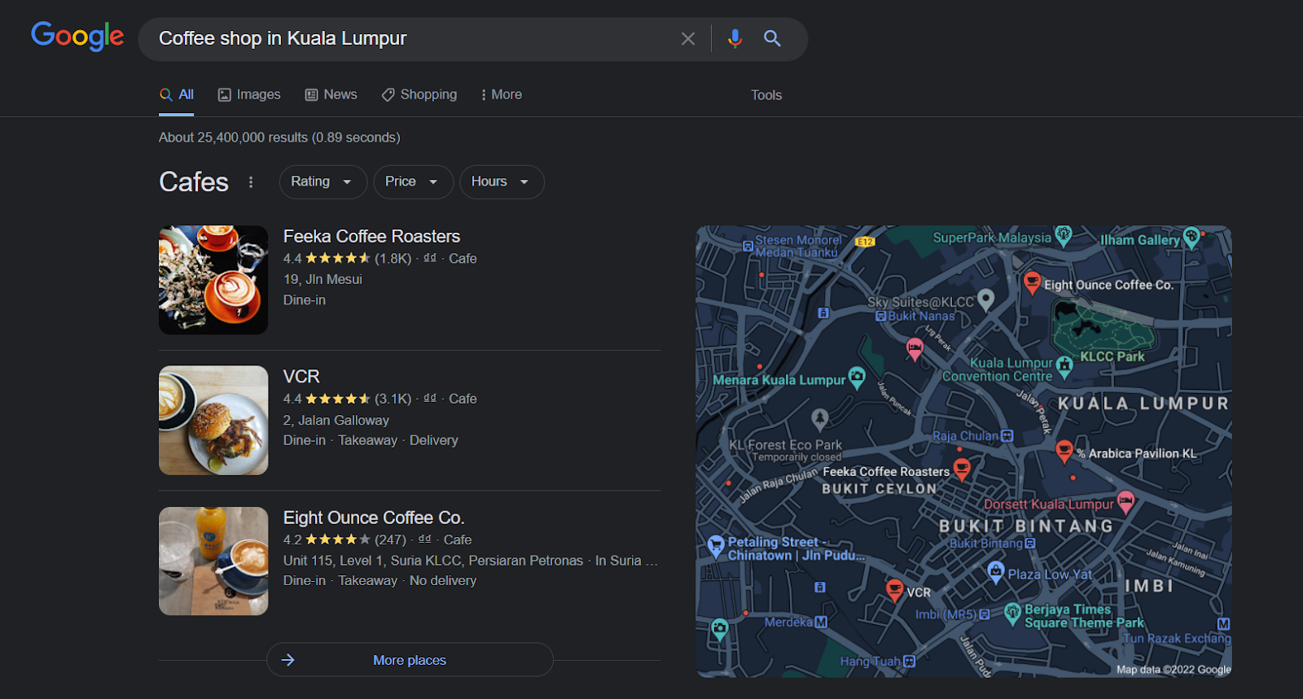Click the Cafes section heading
This screenshot has width=1303, height=699.
(194, 181)
